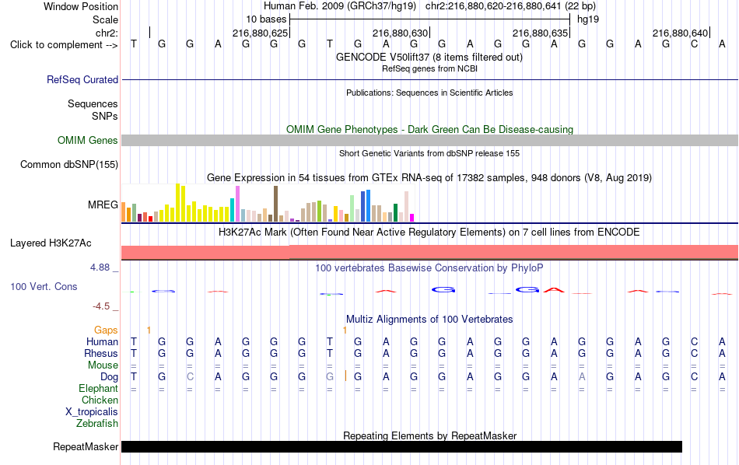
Task: Click the Zebrafish alignment row label
Action: (x=97, y=424)
